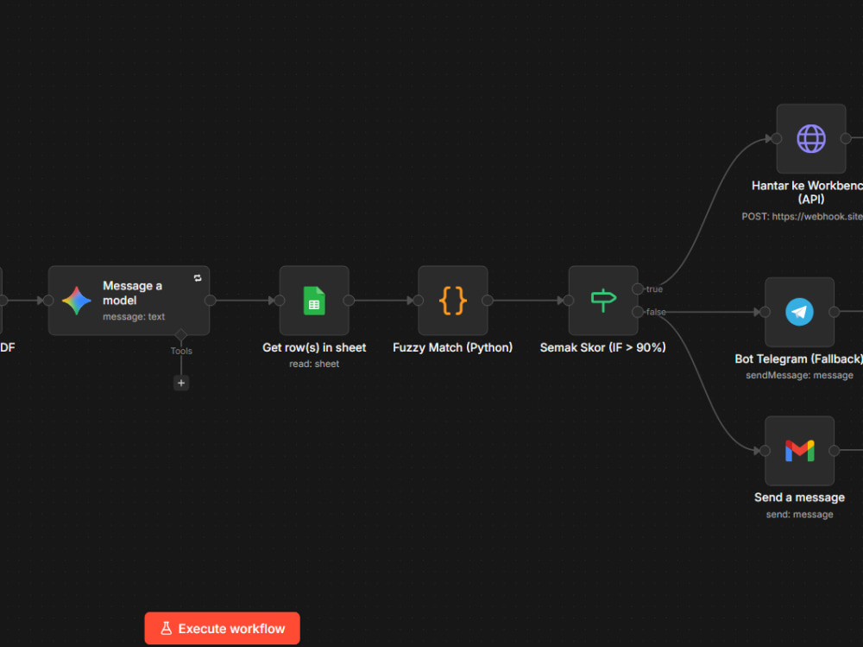Click the true output of Semak Skor
863x647 pixels.
coord(638,289)
